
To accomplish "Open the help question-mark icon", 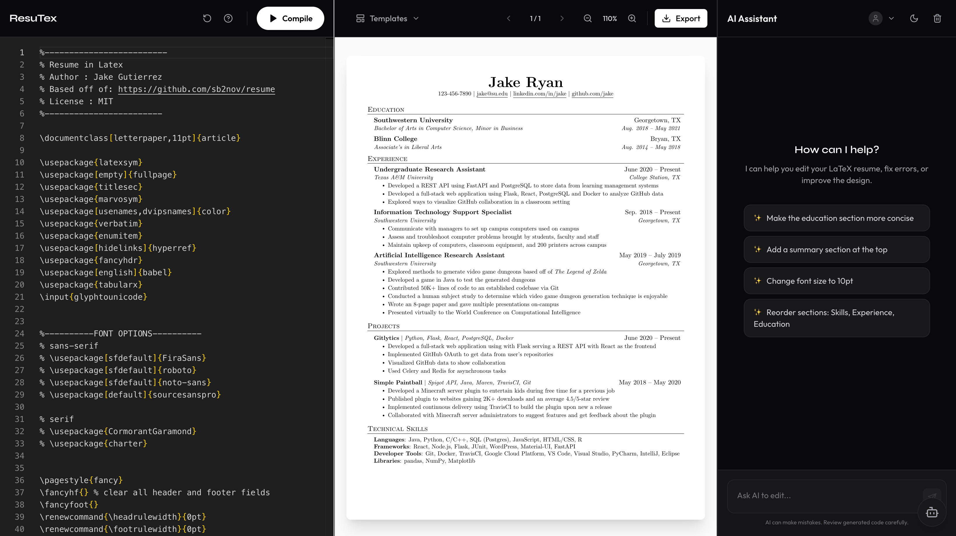I will (x=228, y=18).
